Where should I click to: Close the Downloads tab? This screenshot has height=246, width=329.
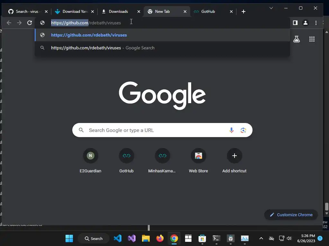tap(139, 12)
